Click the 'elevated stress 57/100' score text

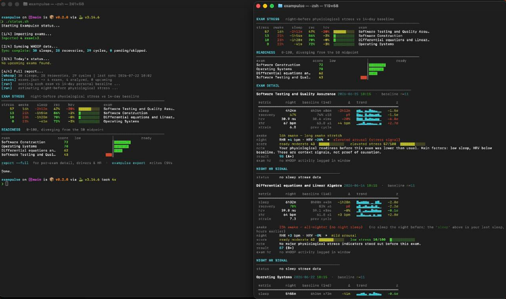[373, 144]
